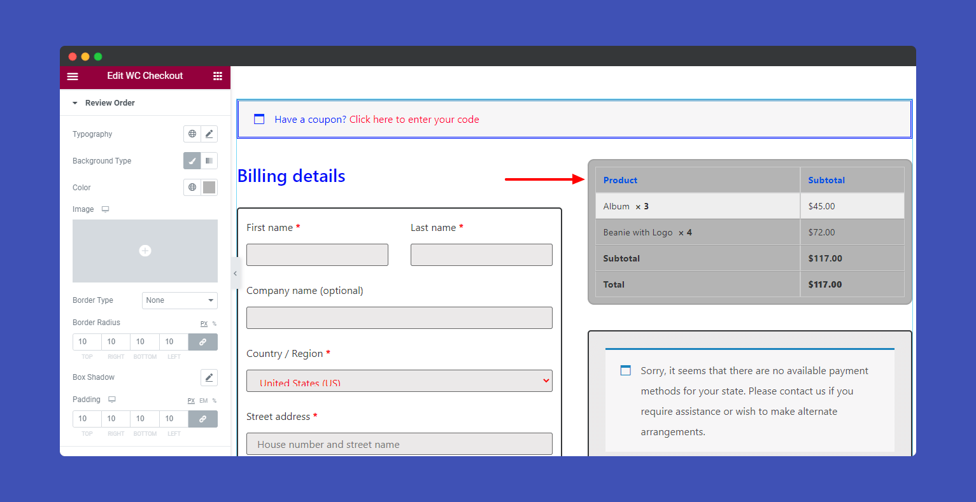Click Border Radius left value field

click(174, 342)
